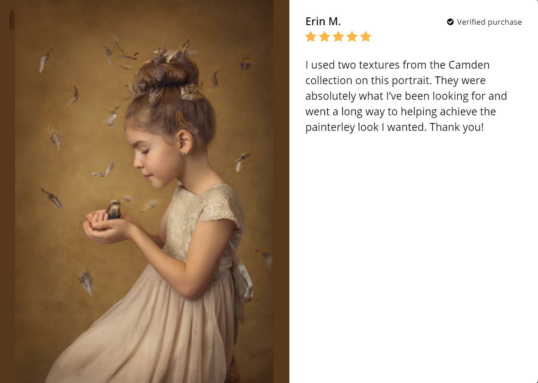
Task: Click the second rating star
Action: pos(324,37)
